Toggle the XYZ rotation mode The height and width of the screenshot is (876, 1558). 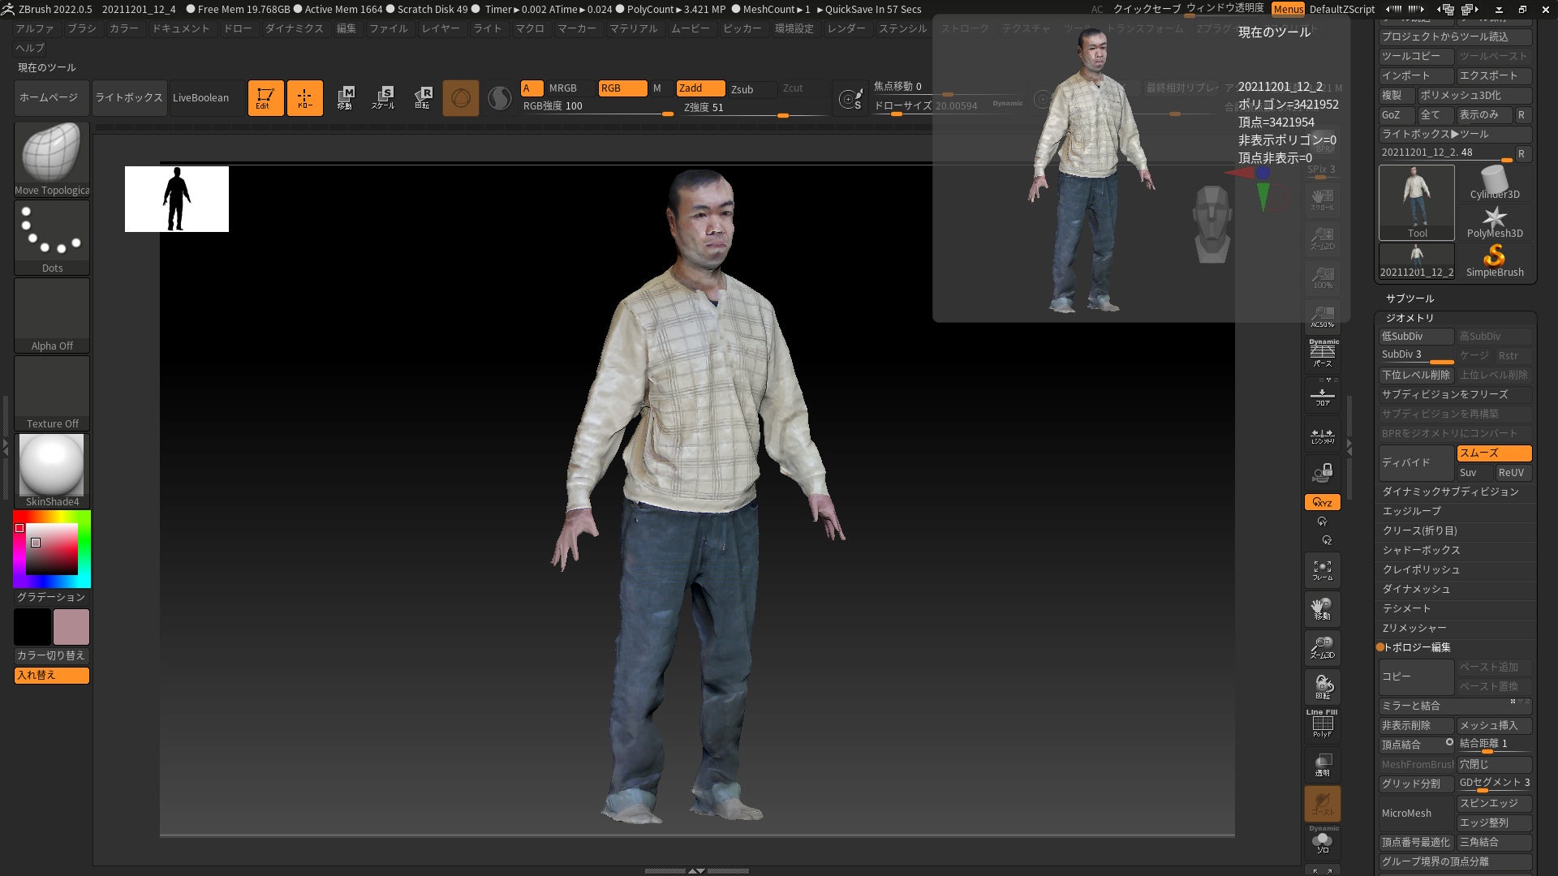tap(1322, 502)
